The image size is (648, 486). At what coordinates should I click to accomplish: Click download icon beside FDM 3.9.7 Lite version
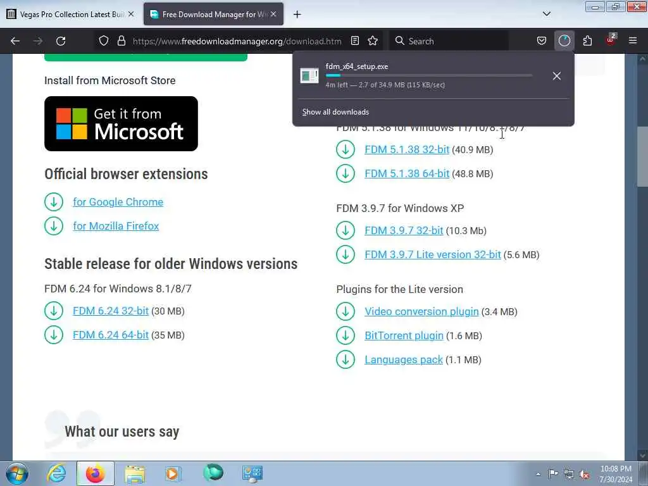click(346, 254)
